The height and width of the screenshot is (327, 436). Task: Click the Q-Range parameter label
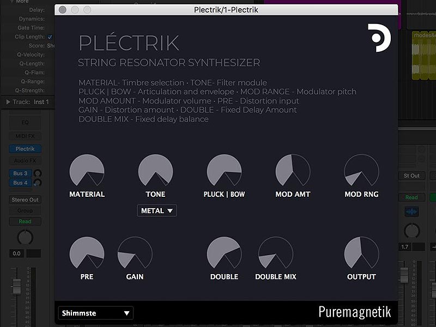33,81
